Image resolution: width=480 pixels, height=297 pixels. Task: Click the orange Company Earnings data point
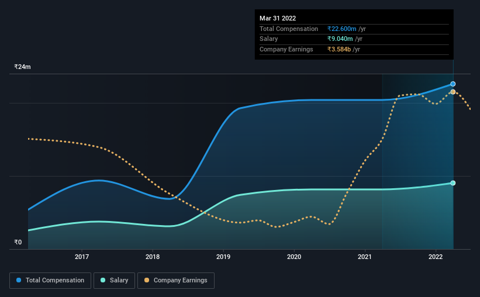click(x=453, y=92)
